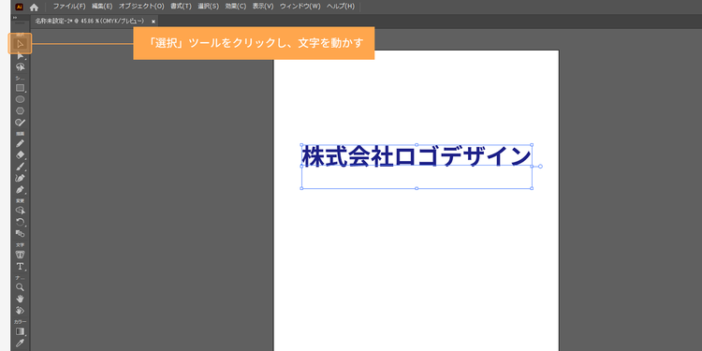Select the Hand tool
Viewport: 702px width, 351px height.
[x=21, y=299]
